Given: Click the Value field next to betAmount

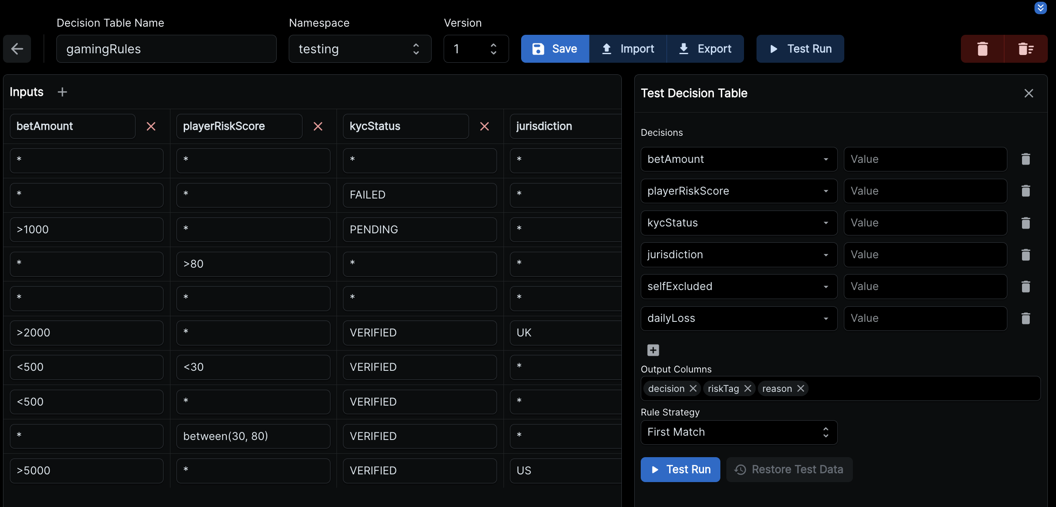Looking at the screenshot, I should (x=925, y=159).
